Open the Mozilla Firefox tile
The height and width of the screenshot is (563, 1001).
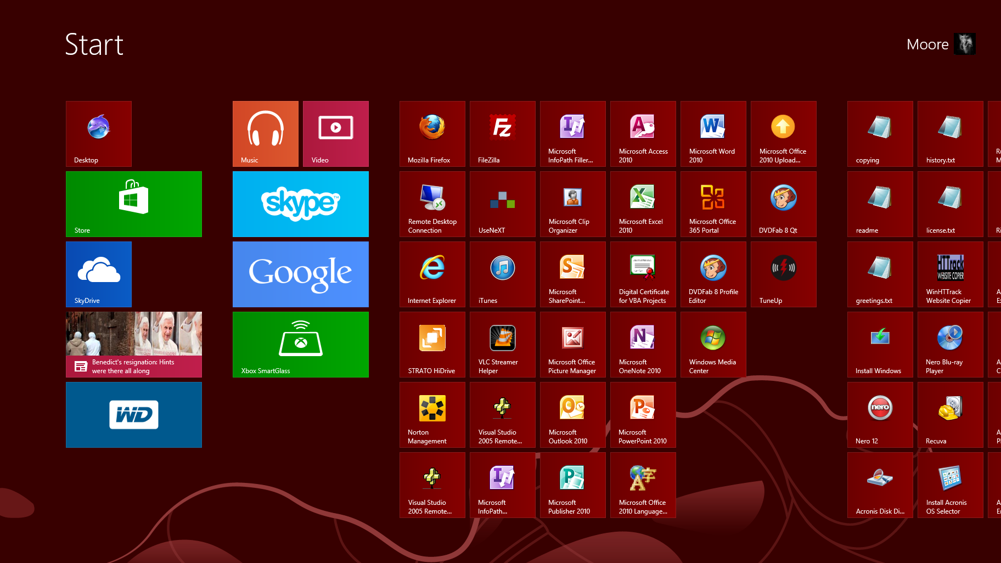click(x=432, y=133)
